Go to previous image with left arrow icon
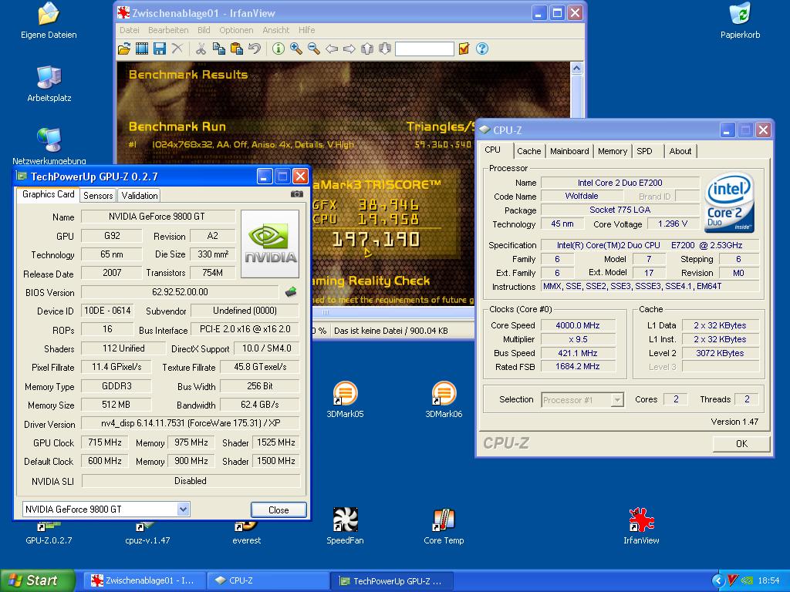This screenshot has width=790, height=592. 332,49
